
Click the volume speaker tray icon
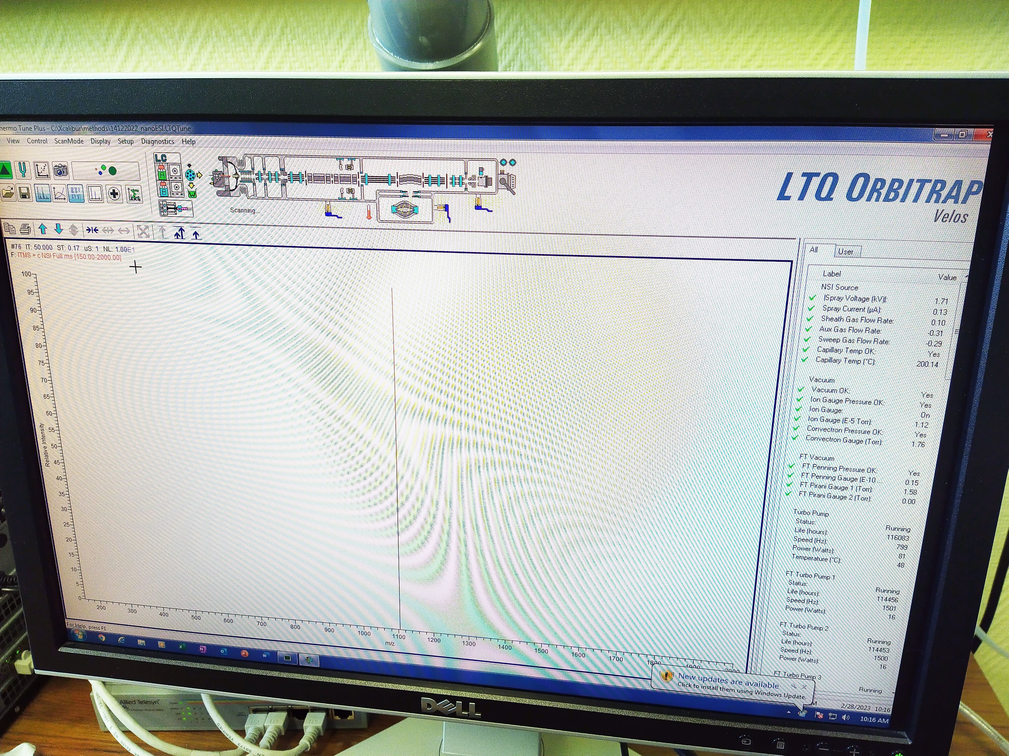(x=845, y=718)
